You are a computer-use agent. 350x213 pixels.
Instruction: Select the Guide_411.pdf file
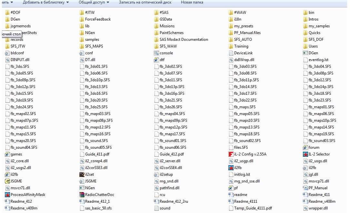(95, 154)
